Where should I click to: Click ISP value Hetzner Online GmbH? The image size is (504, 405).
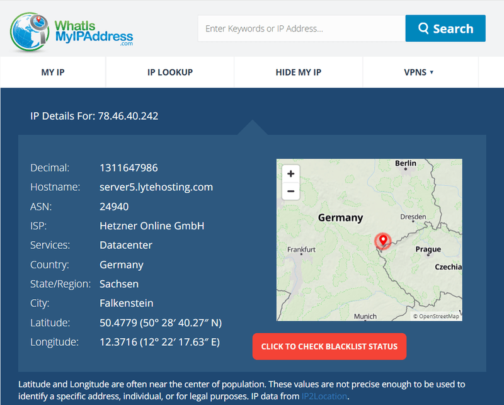(152, 225)
